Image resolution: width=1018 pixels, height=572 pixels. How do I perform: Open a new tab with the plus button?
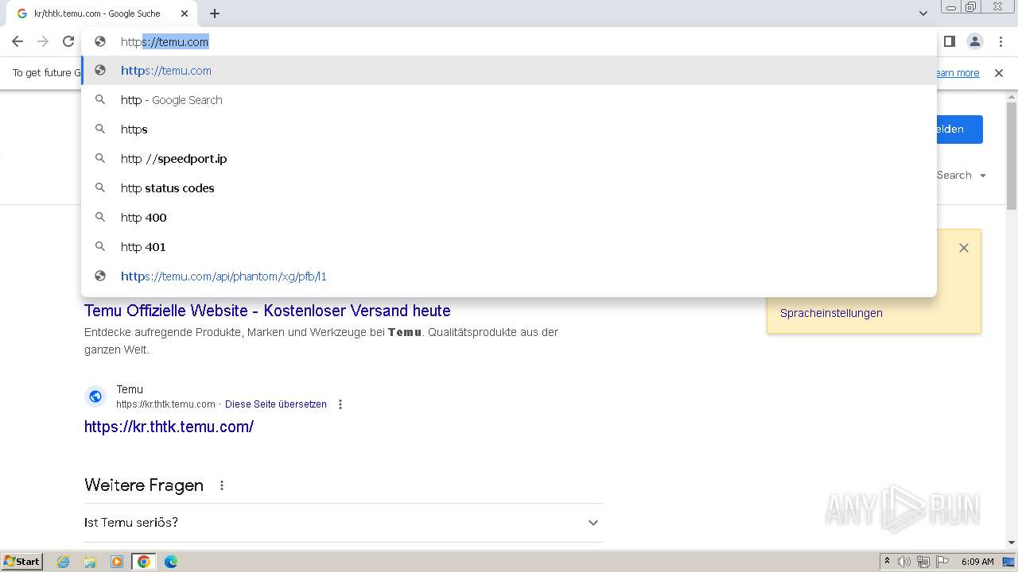215,14
